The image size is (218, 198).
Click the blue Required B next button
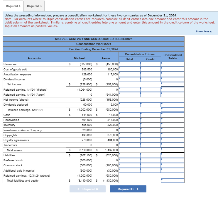(128, 189)
